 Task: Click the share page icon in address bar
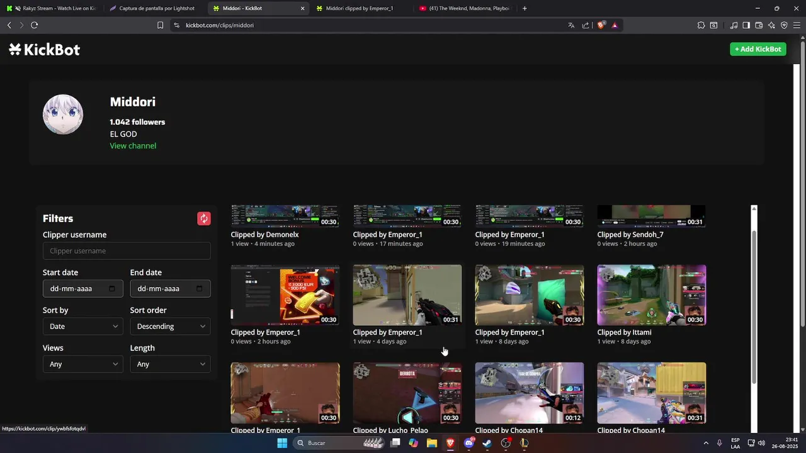(x=586, y=25)
